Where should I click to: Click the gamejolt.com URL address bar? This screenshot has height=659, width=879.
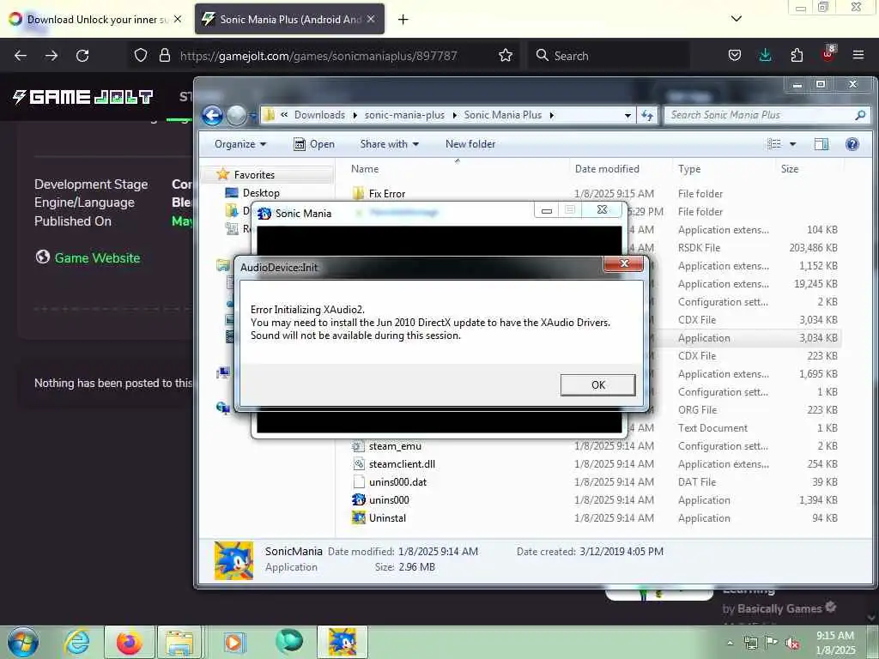tap(318, 56)
